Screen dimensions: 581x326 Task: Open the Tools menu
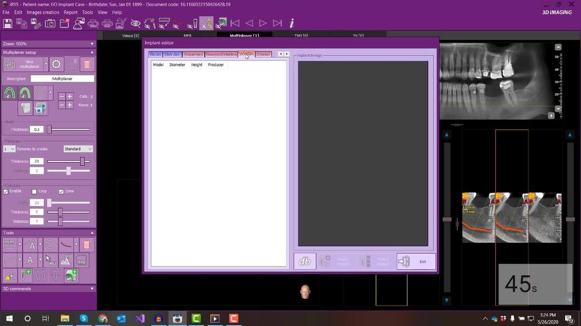pos(88,12)
